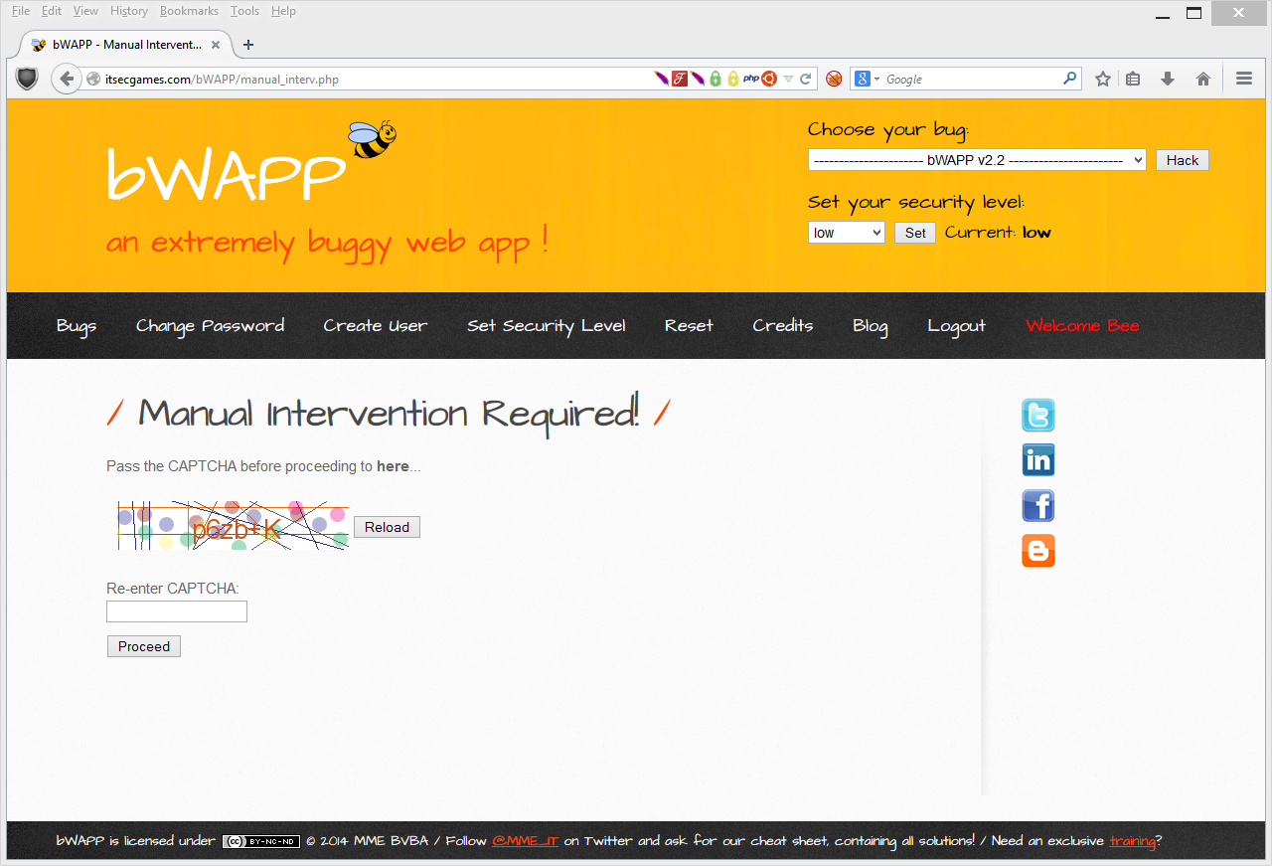The image size is (1272, 866).
Task: Click the Facebook sidebar icon
Action: [x=1037, y=506]
